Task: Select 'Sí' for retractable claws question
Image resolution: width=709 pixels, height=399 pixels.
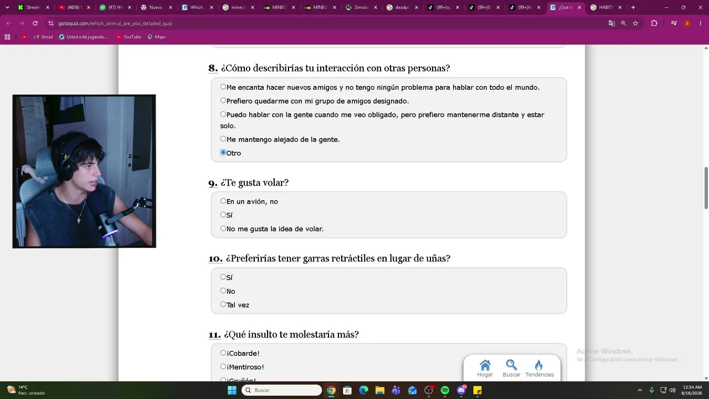Action: pos(223,277)
